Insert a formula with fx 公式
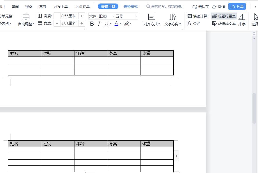Viewport: 258px width, 173px height. 194,24
